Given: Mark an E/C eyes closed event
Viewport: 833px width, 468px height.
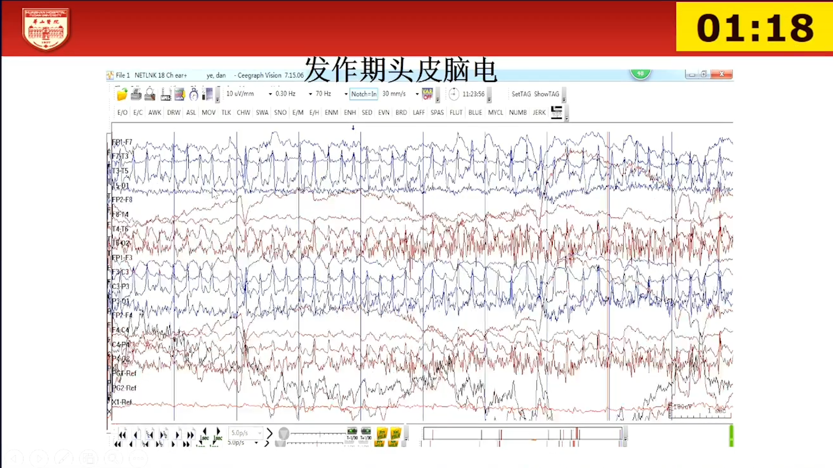Looking at the screenshot, I should click(x=138, y=112).
